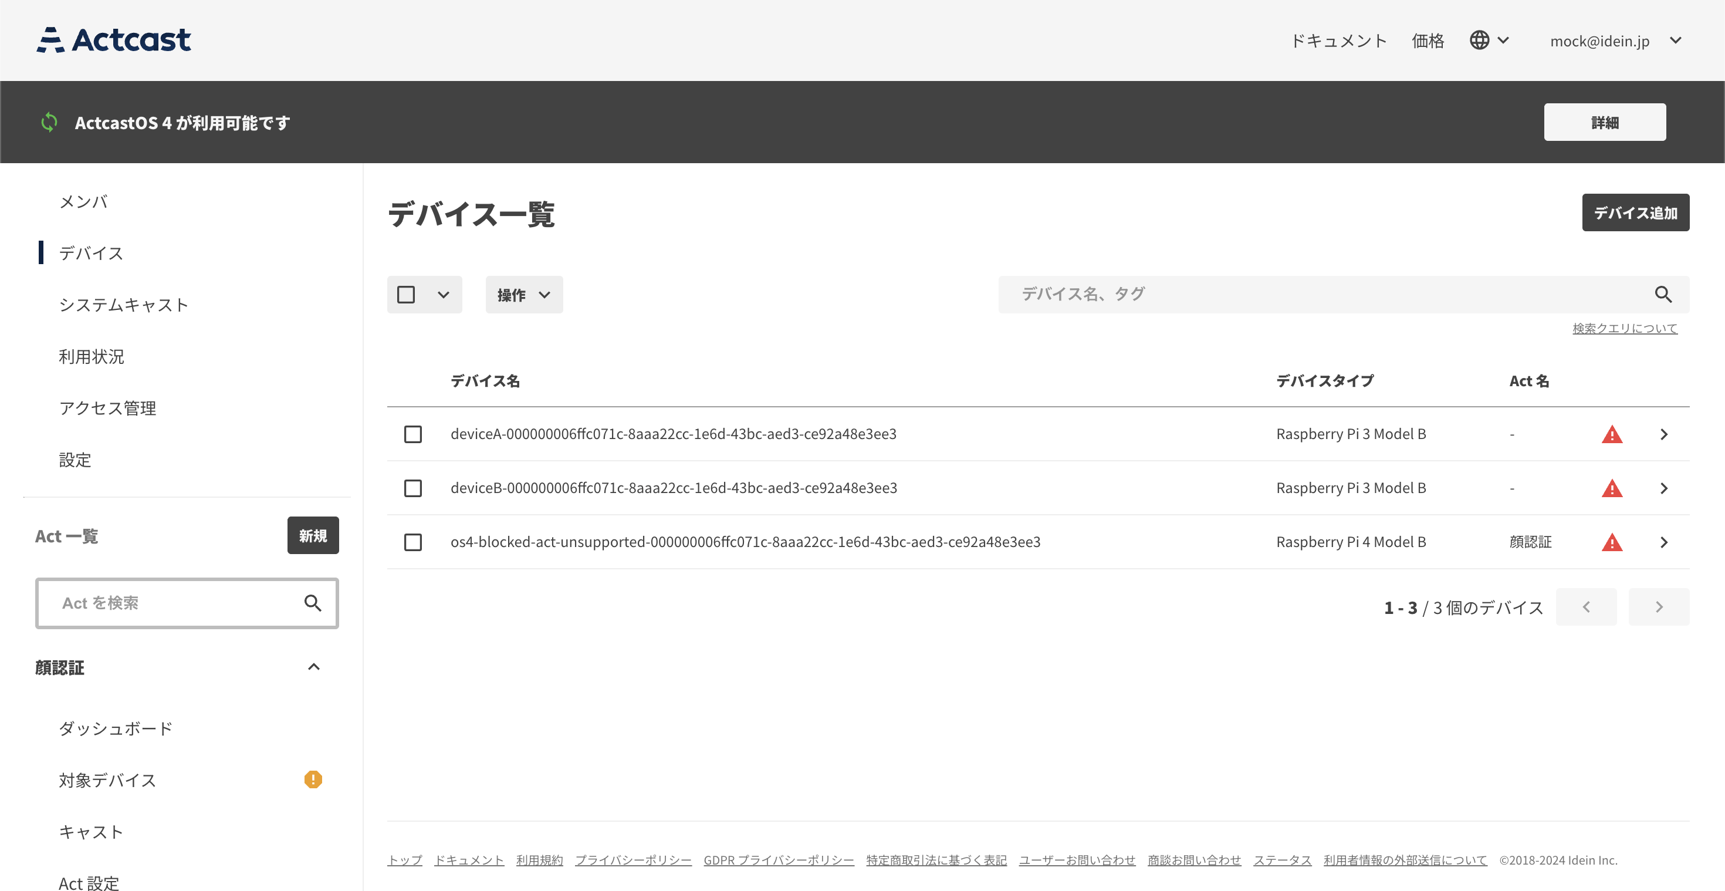Open the mock@idein.jp account menu
1725x891 pixels.
point(1615,41)
